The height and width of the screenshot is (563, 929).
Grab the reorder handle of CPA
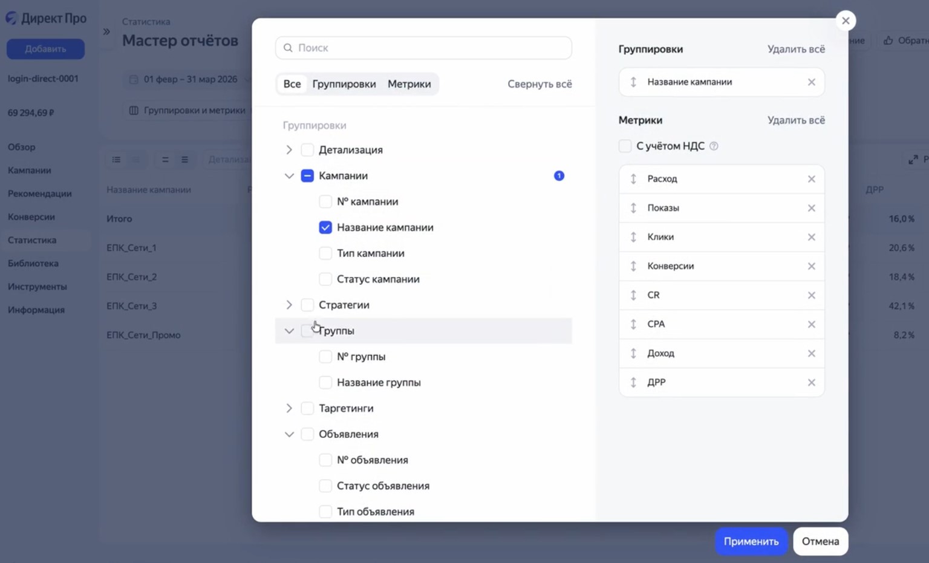[633, 324]
